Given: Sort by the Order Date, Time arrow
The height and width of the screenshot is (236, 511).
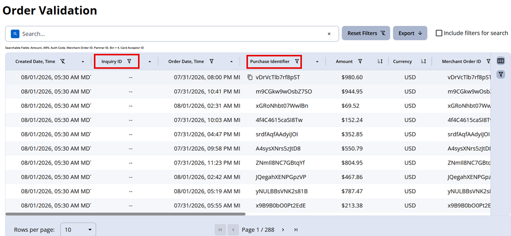Looking at the screenshot, I should [x=231, y=62].
